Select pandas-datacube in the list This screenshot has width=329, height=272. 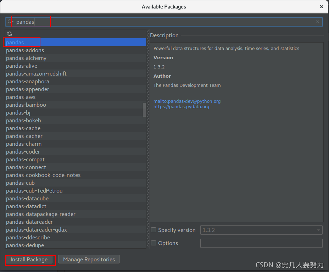coord(76,198)
